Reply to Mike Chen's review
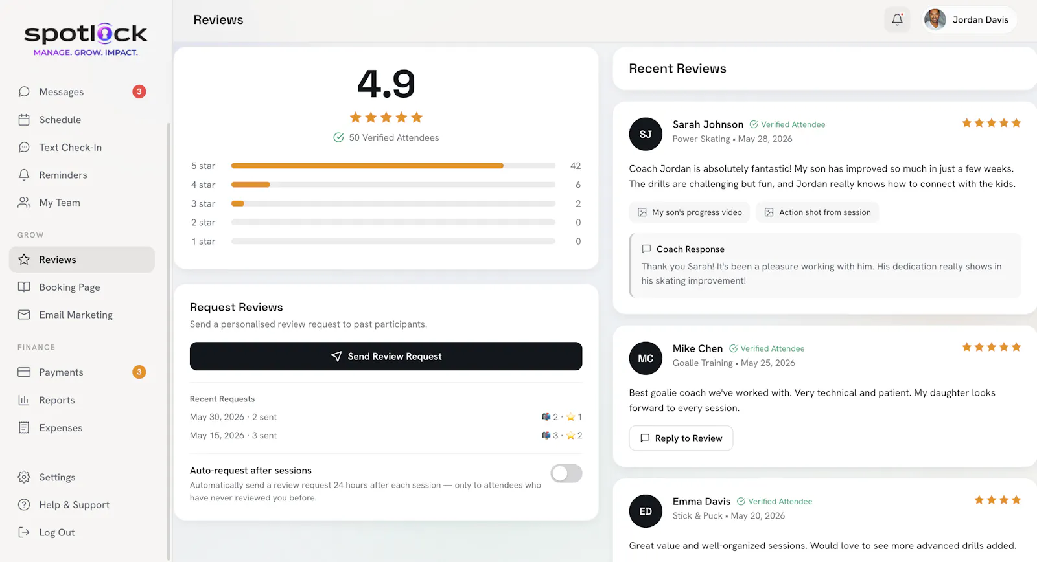This screenshot has width=1037, height=562. coord(681,438)
